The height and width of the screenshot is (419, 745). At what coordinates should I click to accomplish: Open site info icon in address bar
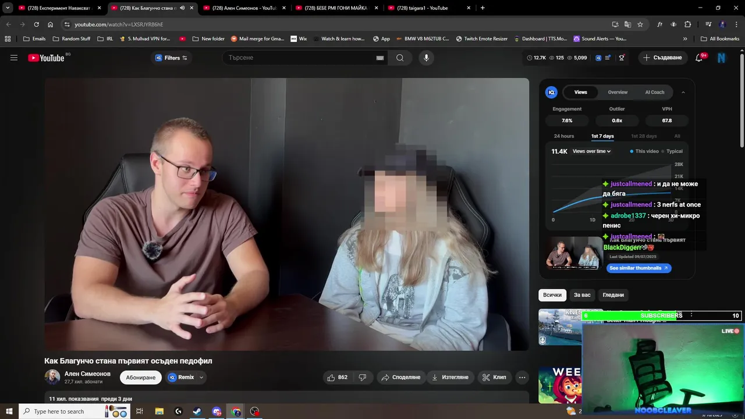[x=67, y=24]
